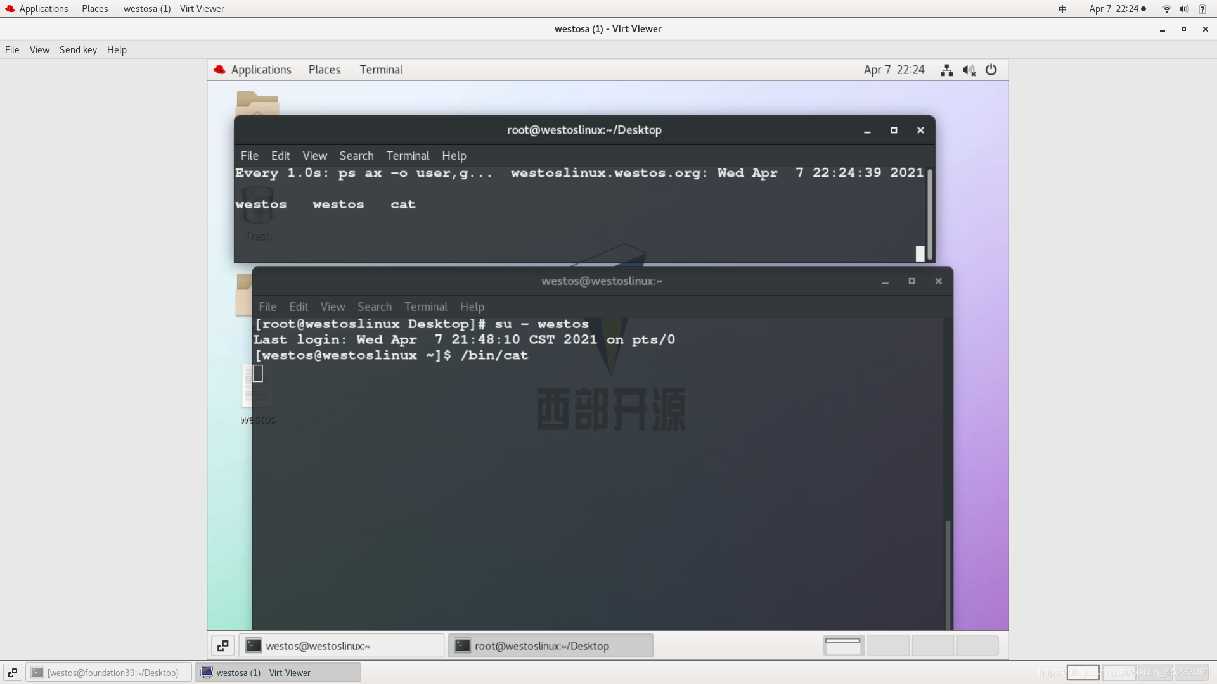Open Virt Viewer Help menu
Image resolution: width=1217 pixels, height=684 pixels.
click(117, 50)
